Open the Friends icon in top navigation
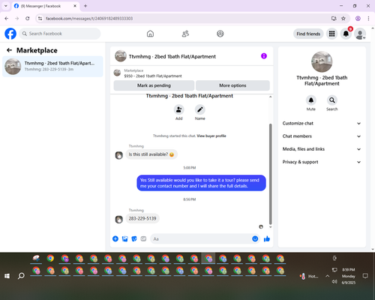Screen dimensions: 375x300 click(x=185, y=34)
